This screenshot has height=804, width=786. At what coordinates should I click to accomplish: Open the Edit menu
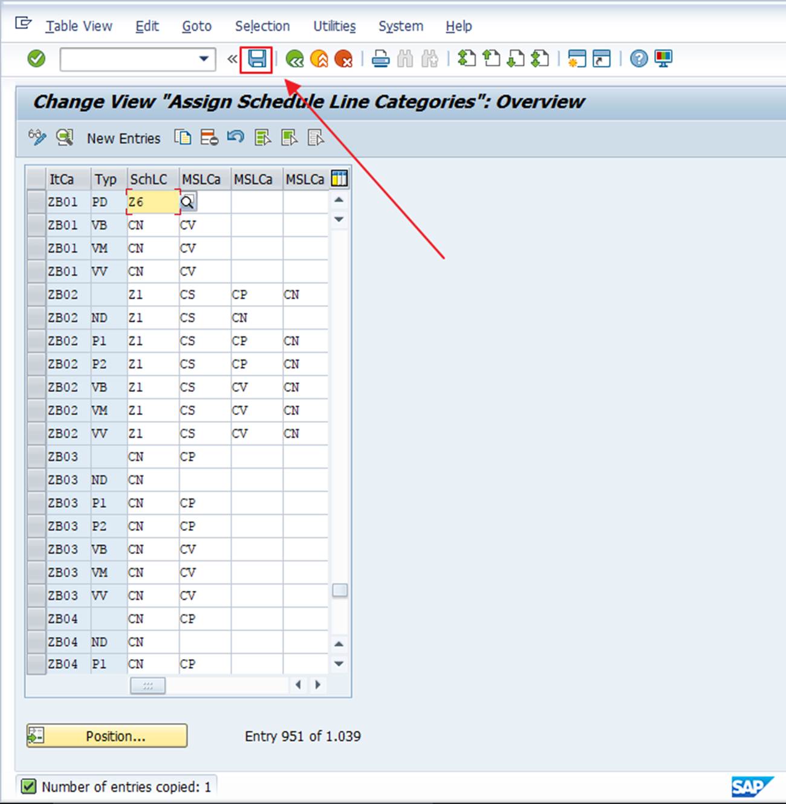point(147,26)
